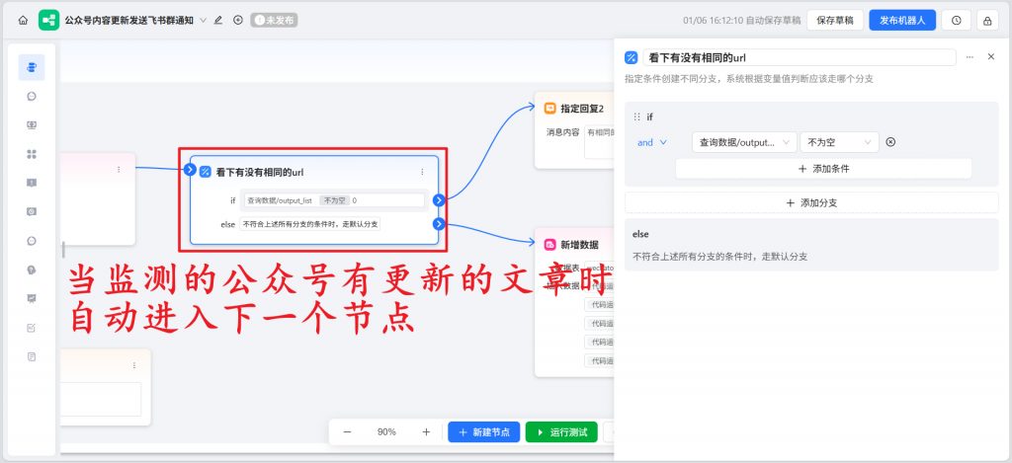Open the note-edit sidebar icon
1012x463 pixels.
(x=32, y=328)
